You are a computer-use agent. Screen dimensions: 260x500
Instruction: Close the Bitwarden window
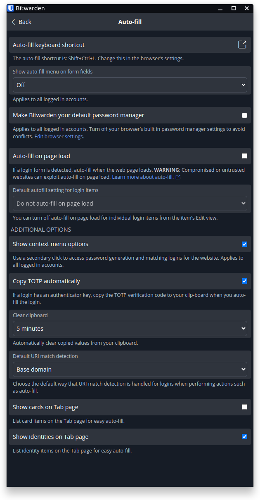point(247,8)
